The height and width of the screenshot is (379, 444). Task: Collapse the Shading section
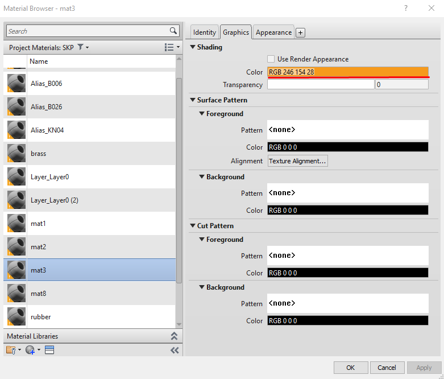click(x=193, y=47)
